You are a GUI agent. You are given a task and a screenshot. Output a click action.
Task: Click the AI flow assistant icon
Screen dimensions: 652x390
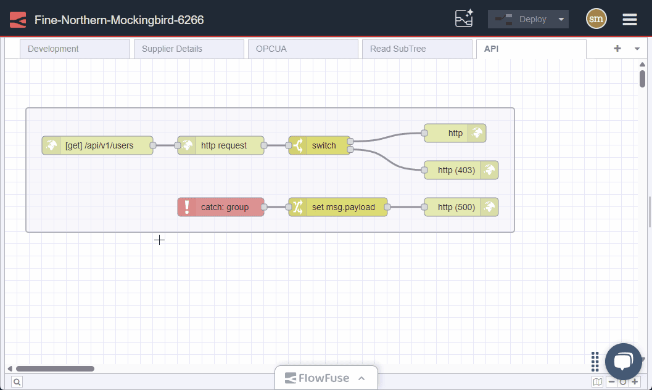pos(463,18)
